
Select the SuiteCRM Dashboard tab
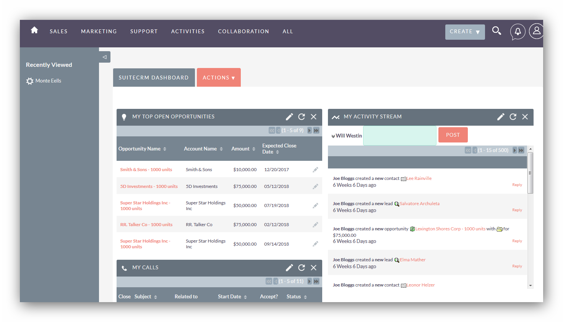point(154,78)
